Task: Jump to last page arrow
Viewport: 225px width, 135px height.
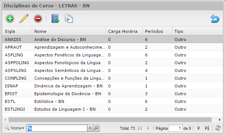Action: click(x=207, y=128)
